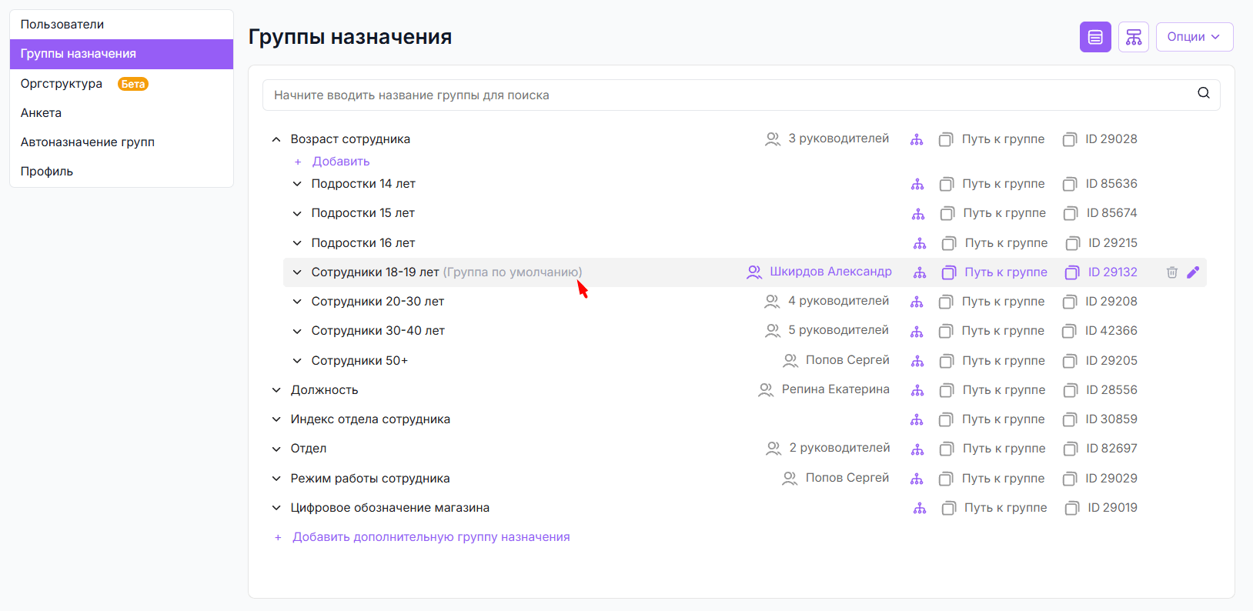This screenshot has width=1253, height=611.
Task: Copy ID 42366
Action: [x=1100, y=332]
